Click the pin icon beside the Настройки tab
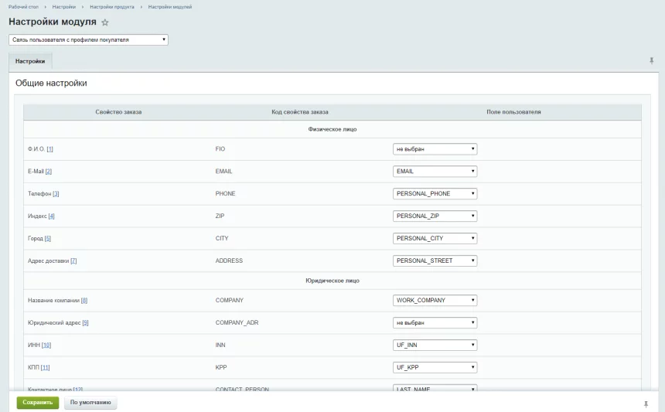 click(651, 61)
